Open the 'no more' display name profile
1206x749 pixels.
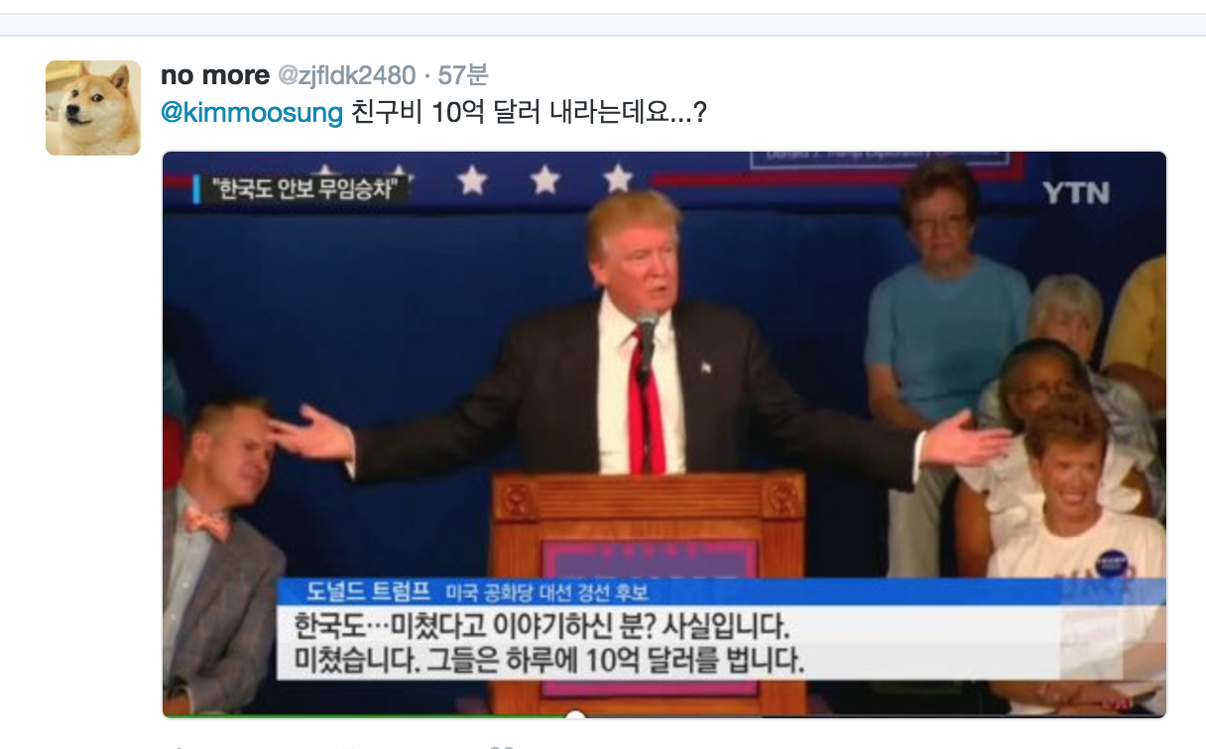[214, 75]
